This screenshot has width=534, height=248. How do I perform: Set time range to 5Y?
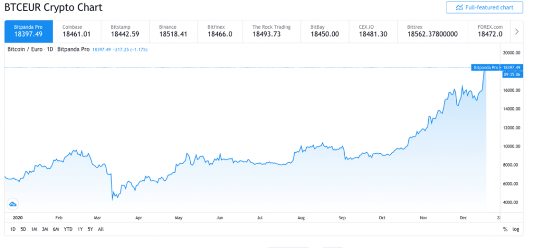point(90,229)
